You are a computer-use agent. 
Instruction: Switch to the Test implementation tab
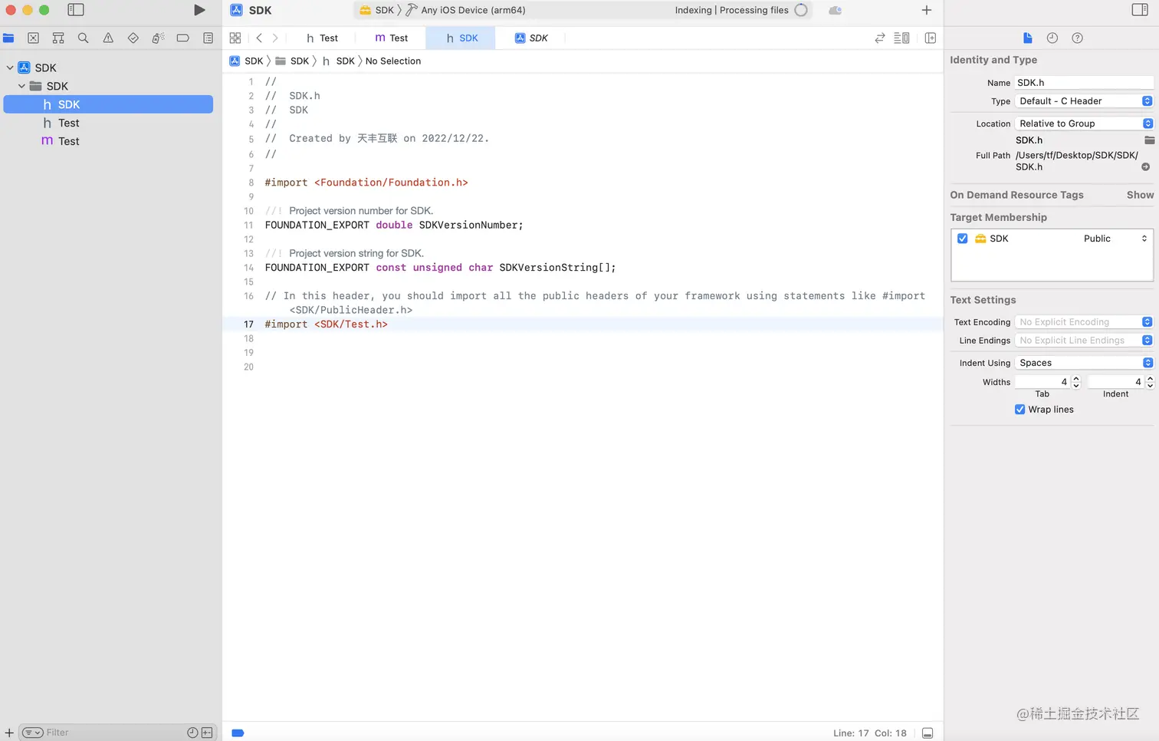pos(391,38)
